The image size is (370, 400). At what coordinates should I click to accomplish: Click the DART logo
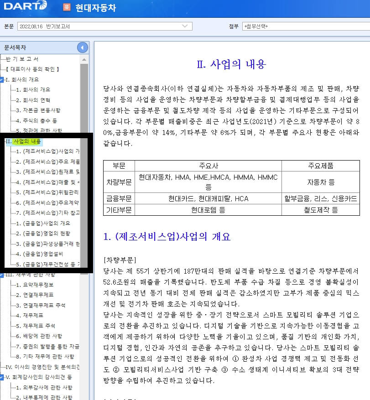pyautogui.click(x=26, y=5)
